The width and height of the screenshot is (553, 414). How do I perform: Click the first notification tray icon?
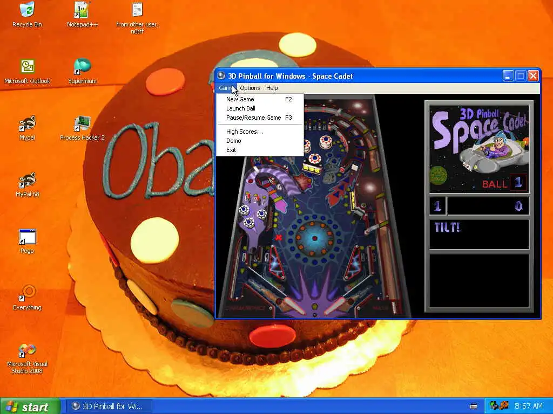click(494, 406)
